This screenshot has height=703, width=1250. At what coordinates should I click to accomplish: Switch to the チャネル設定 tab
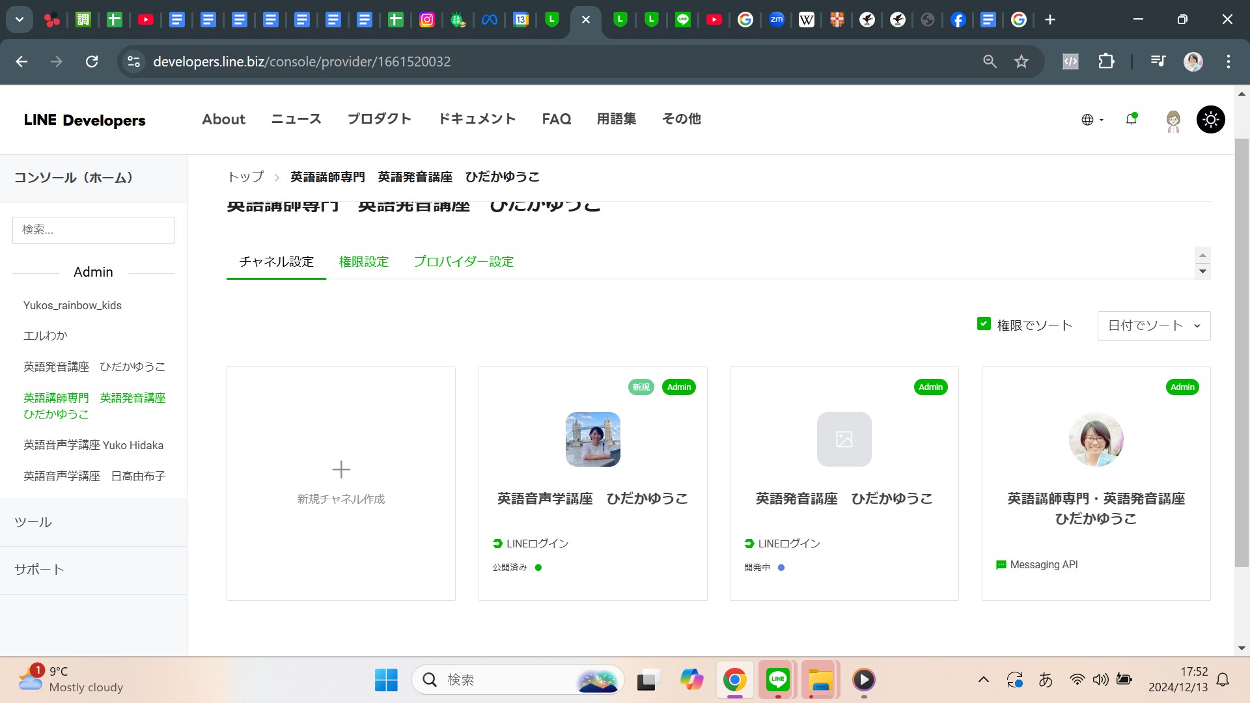point(276,262)
